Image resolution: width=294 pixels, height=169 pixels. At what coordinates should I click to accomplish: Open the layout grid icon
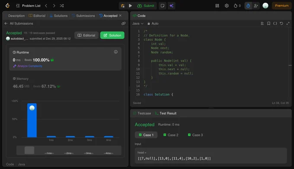217,6
